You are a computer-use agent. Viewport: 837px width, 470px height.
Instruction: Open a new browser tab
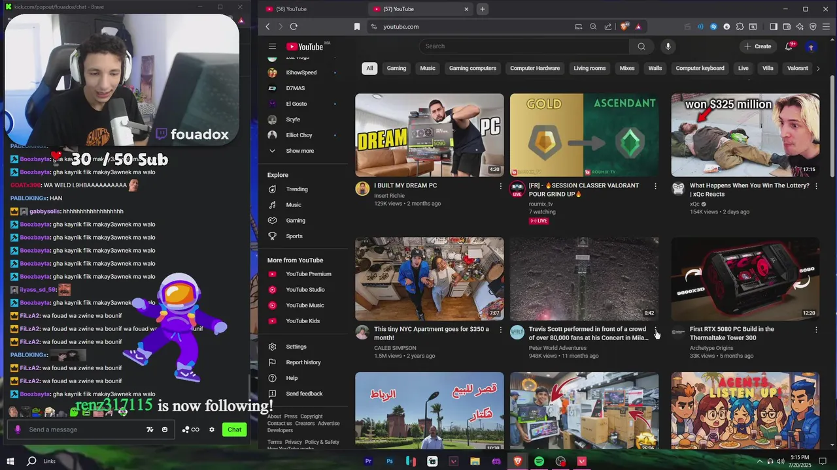tap(482, 9)
